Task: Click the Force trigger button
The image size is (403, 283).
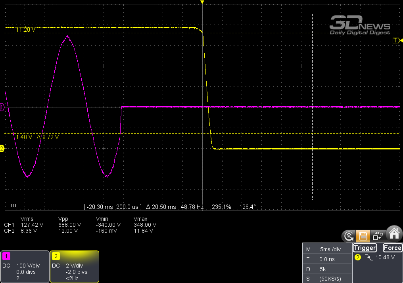Action: point(392,248)
